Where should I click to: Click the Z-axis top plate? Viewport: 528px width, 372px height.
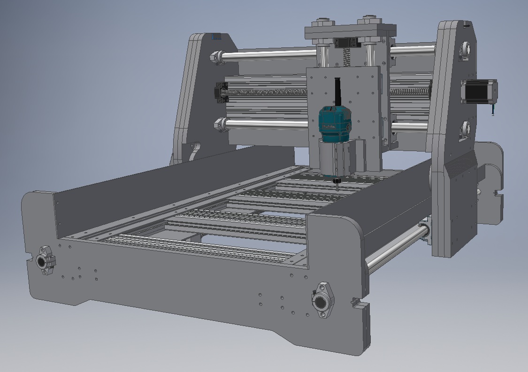coord(350,31)
